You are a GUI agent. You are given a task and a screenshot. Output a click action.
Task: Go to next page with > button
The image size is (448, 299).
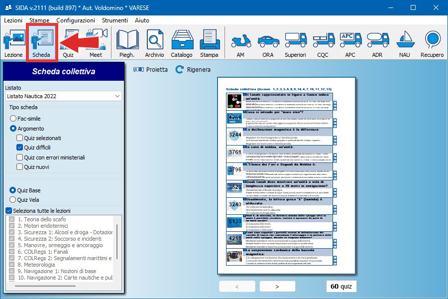pyautogui.click(x=277, y=287)
